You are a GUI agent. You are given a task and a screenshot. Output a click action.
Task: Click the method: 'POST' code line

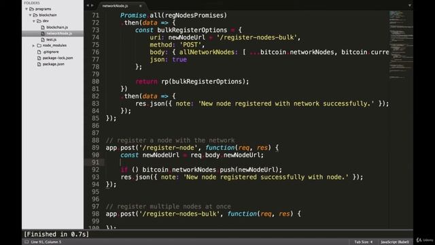[x=177, y=45]
